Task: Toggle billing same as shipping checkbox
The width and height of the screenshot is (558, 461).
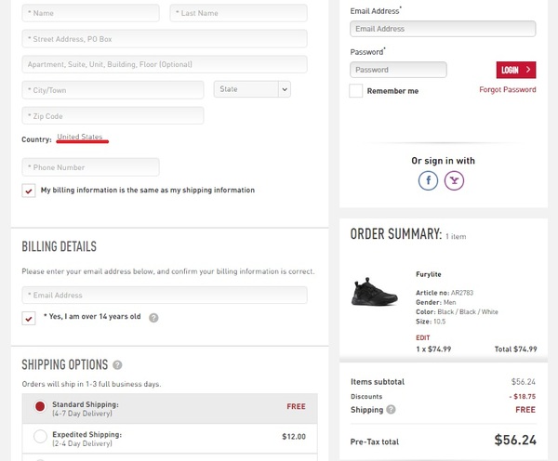Action: click(29, 191)
